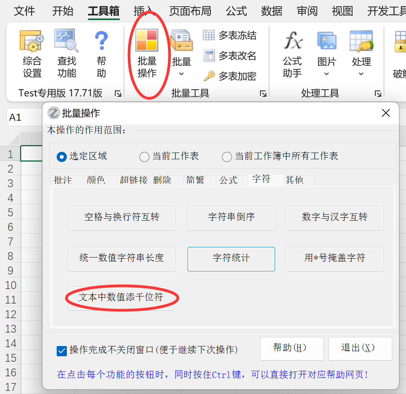
Task: Click the 文本中数值添千位符 button
Action: 121,298
